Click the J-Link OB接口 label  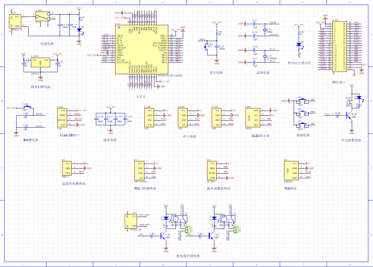coord(69,135)
